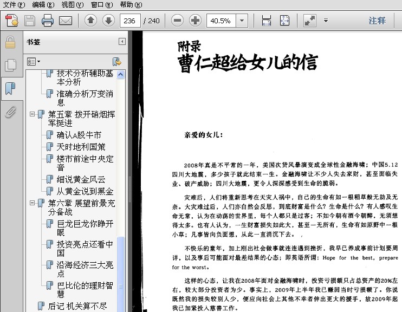Collapse the 书签 bookmarks panel
Screen dimensions: 402x312
click(122, 41)
